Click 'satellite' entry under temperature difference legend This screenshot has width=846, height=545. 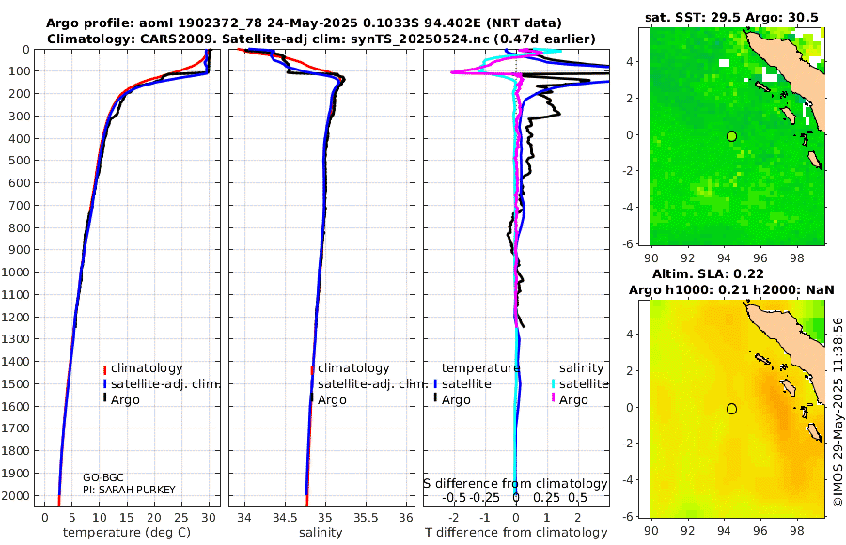(466, 384)
